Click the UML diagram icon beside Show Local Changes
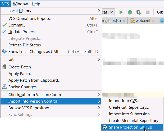The height and width of the screenshot is (131, 164). [4, 51]
